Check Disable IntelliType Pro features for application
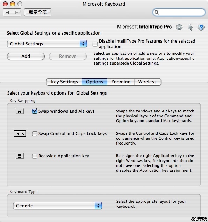Viewport: 208px width, 222px height. pyautogui.click(x=95, y=44)
